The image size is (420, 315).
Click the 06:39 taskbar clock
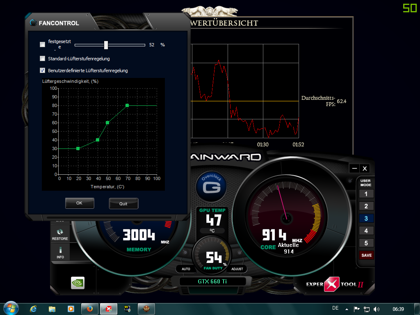click(398, 309)
